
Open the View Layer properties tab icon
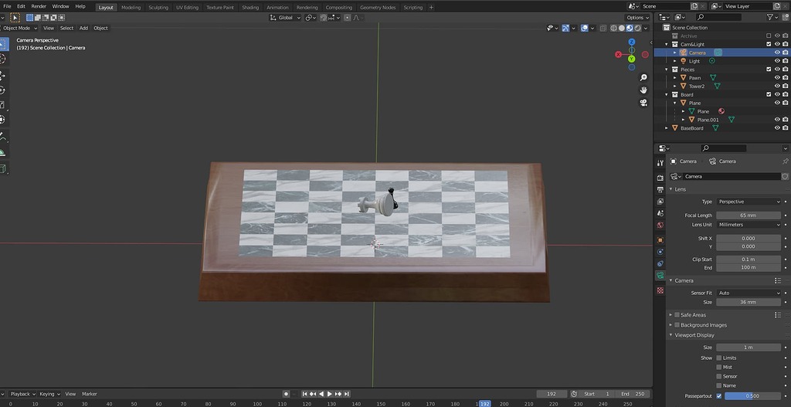[x=660, y=202]
